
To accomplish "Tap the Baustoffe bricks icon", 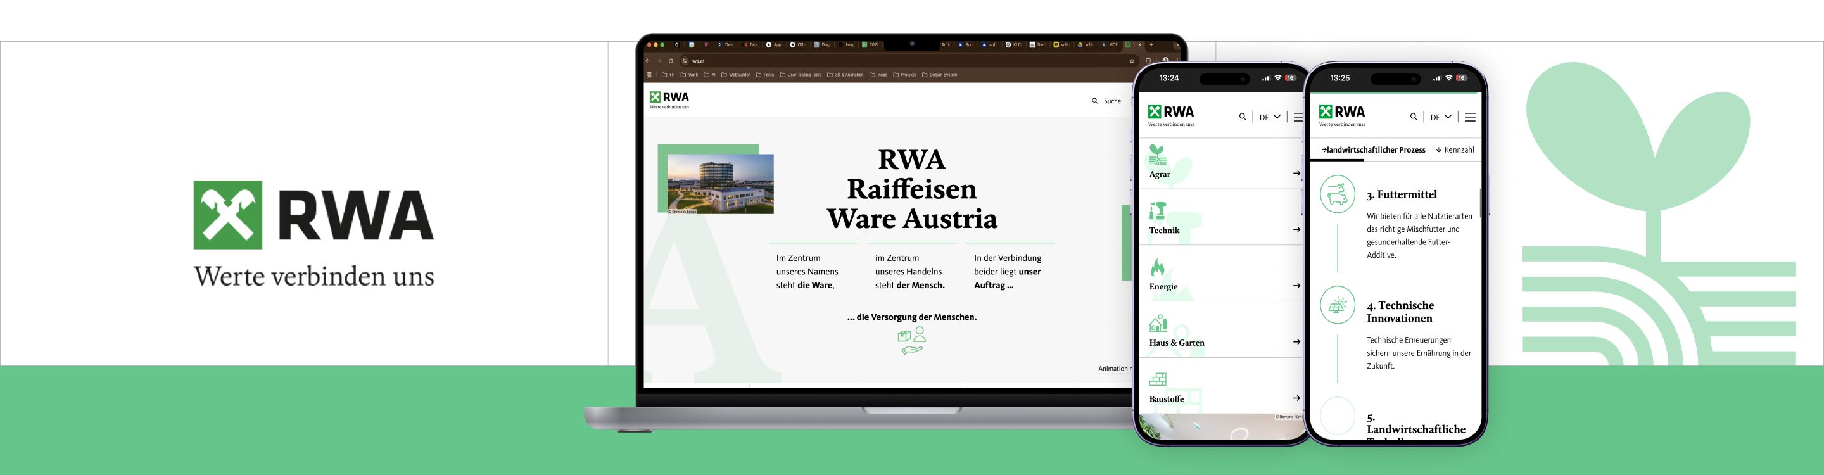I will click(1158, 379).
